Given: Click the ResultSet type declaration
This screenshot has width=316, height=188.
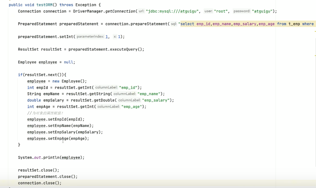Looking at the screenshot, I should pyautogui.click(x=28, y=49).
